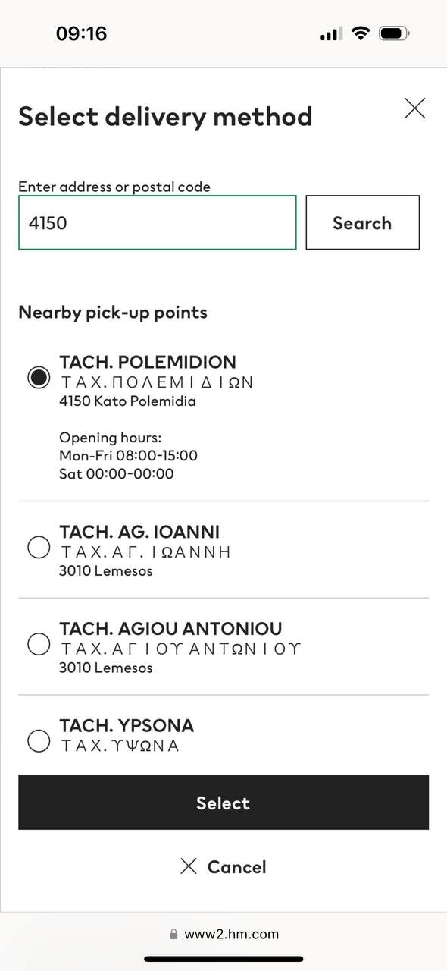Tap the cellular signal bars icon
The image size is (447, 971).
tap(331, 34)
